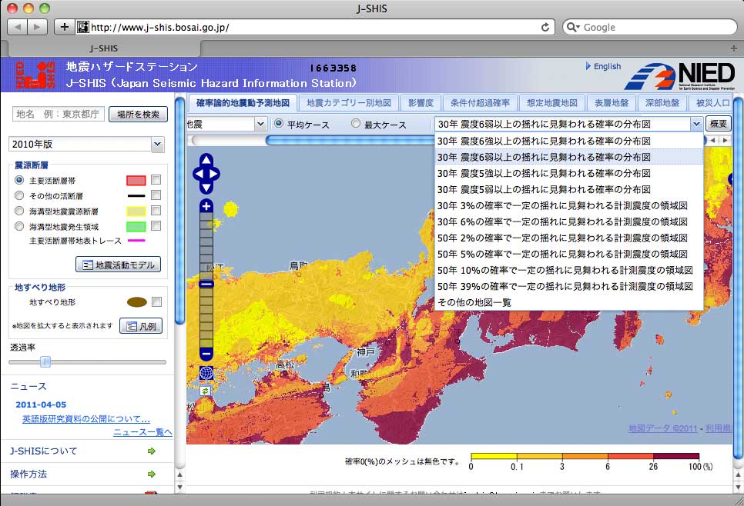Select 主要活断層帯 radio button
This screenshot has width=744, height=506.
(x=19, y=180)
